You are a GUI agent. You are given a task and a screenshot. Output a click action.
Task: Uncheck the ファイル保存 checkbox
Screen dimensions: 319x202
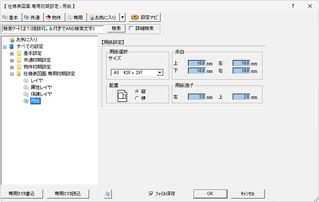point(151,194)
